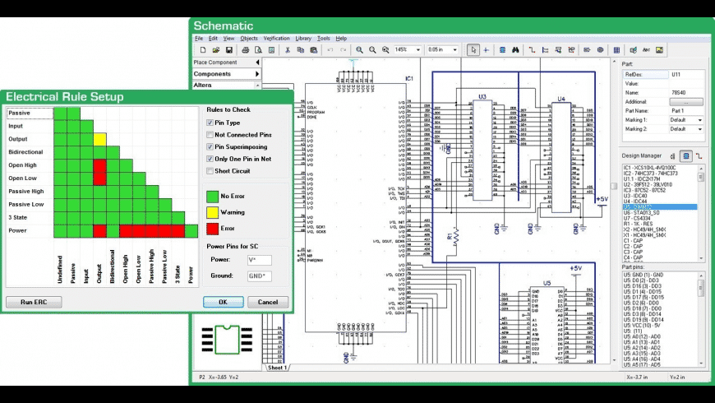Switch Design Manager to components view icon
The image size is (715, 403).
tap(685, 156)
